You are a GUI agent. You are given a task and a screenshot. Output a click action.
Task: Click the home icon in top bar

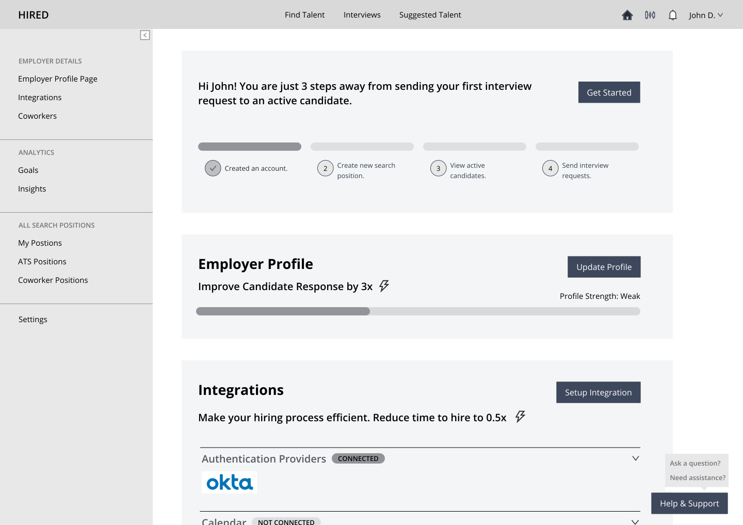(x=627, y=15)
